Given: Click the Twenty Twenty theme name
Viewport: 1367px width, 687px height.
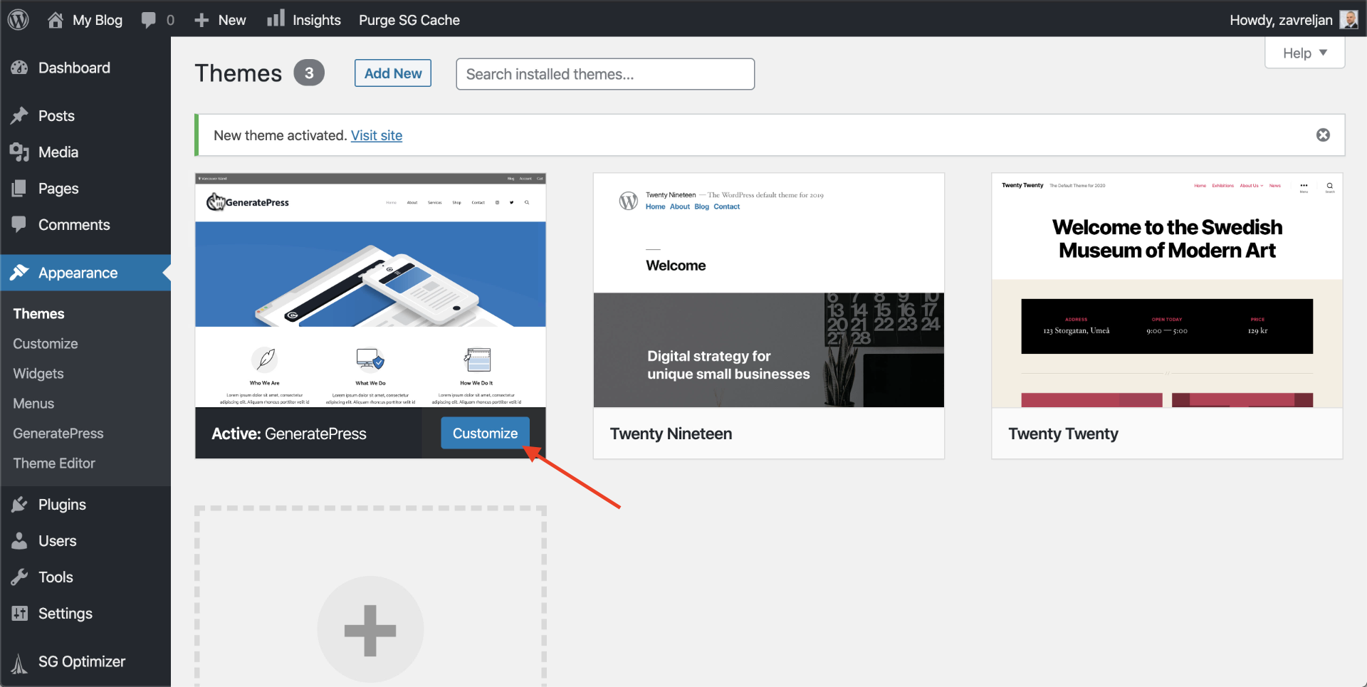Looking at the screenshot, I should [1063, 434].
